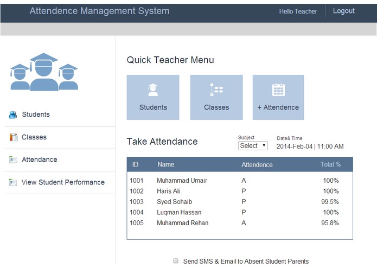Screen dimensions: 377x268
Task: Click attendance mark P for Syed Sohaib
Action: tap(244, 202)
